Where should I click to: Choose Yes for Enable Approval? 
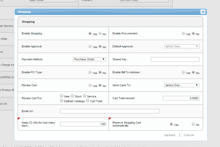(x=90, y=47)
